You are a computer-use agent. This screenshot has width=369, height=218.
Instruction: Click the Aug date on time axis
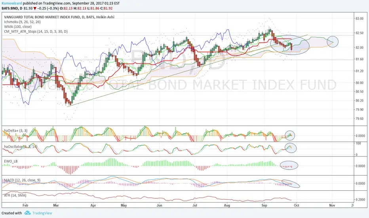point(227,205)
